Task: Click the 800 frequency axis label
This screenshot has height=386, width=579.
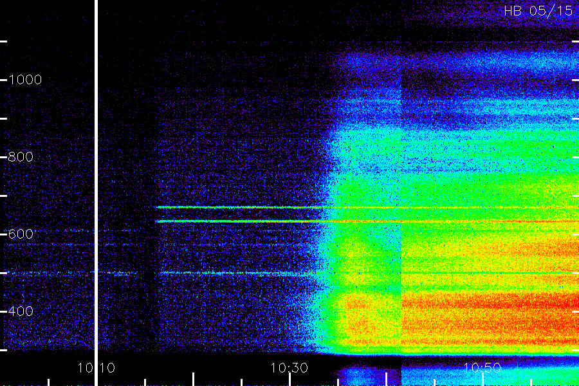Action: point(21,157)
